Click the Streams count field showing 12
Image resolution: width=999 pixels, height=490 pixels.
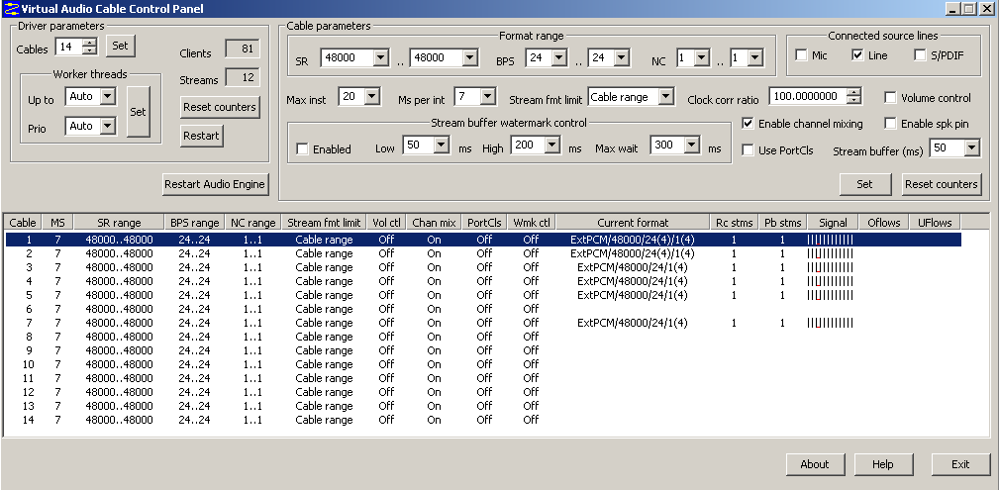(243, 78)
